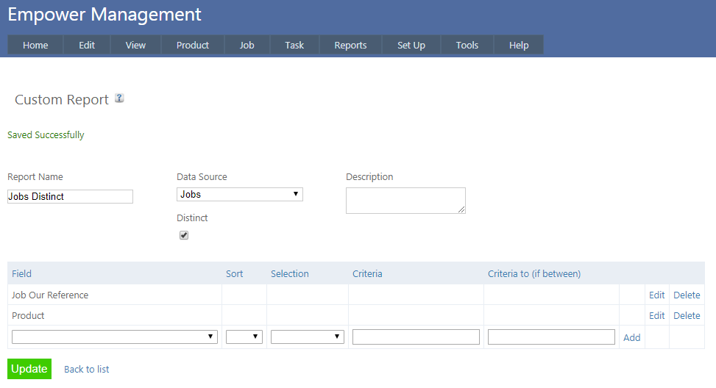Click the Criteria input box
The image size is (716, 388).
(x=416, y=337)
